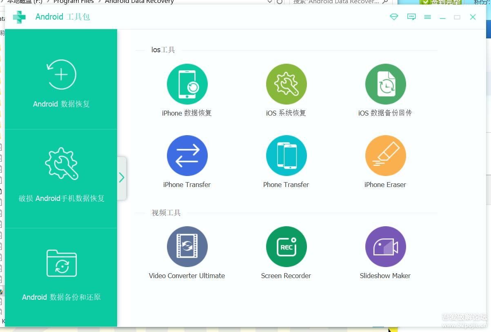
Task: Collapse the sidebar with the chevron handle
Action: tap(122, 178)
